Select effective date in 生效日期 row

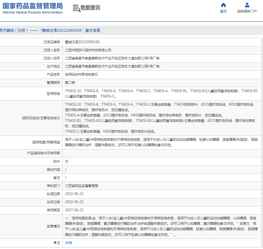(74, 202)
